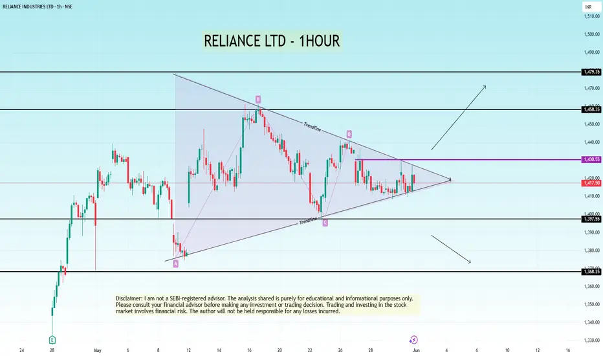
Task: Click the 1,350.00 axis price
Action: point(591,304)
